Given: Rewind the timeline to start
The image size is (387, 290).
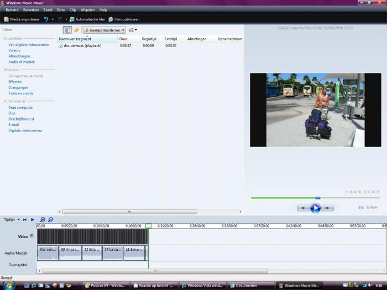Looking at the screenshot, I should tap(25, 219).
